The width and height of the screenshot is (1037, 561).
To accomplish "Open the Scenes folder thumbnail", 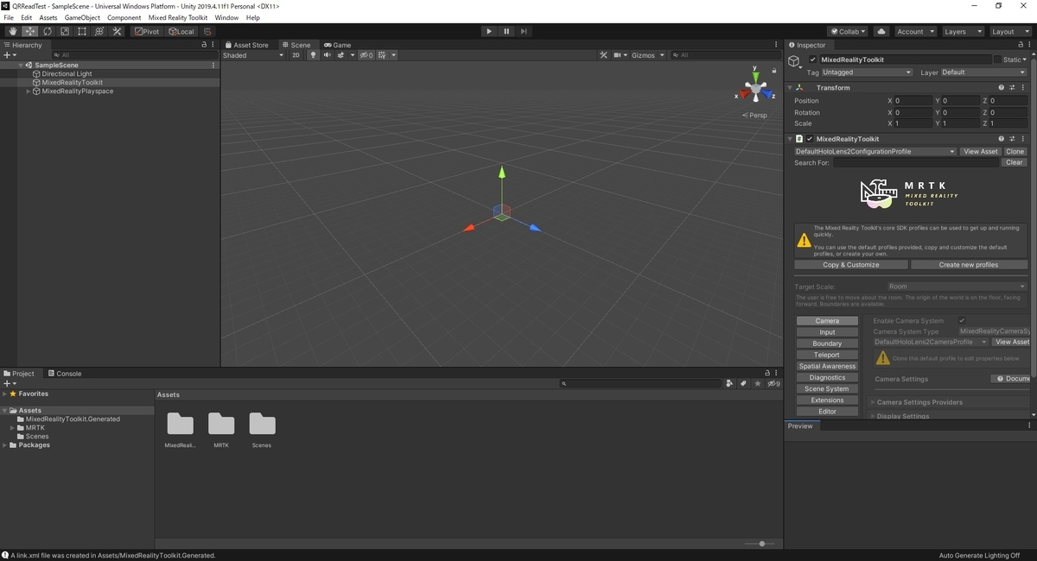I will (262, 424).
